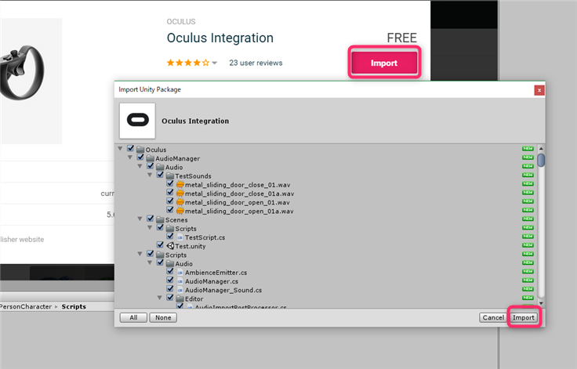Image resolution: width=577 pixels, height=369 pixels.
Task: Open the star rating dropdown arrow
Action: [x=214, y=63]
